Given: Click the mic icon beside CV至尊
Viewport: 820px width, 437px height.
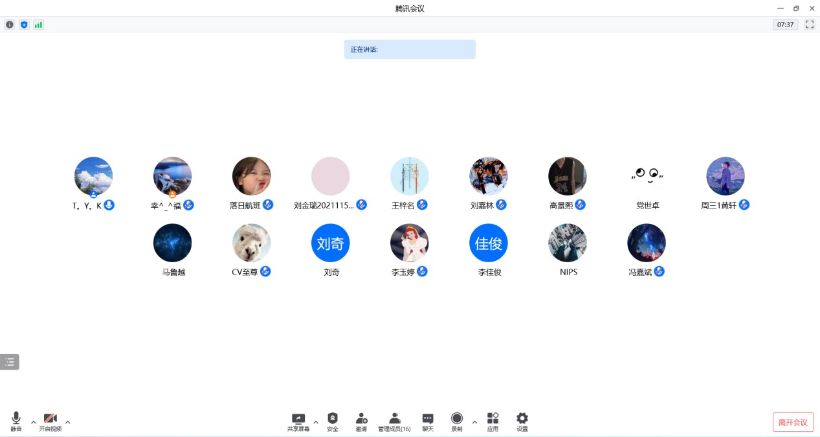Looking at the screenshot, I should [265, 272].
